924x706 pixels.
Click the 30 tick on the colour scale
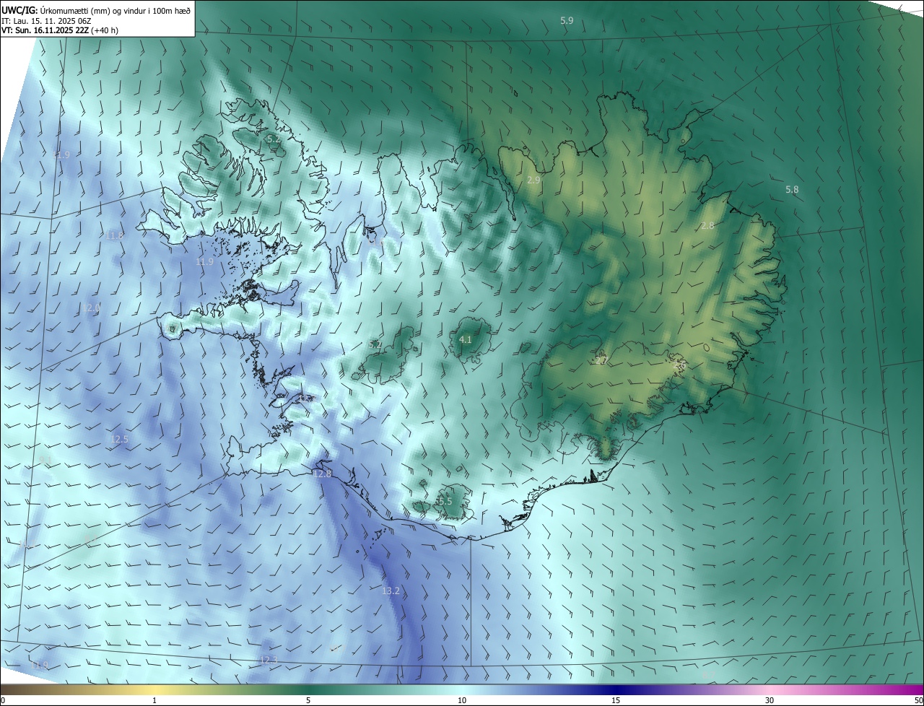pos(770,701)
